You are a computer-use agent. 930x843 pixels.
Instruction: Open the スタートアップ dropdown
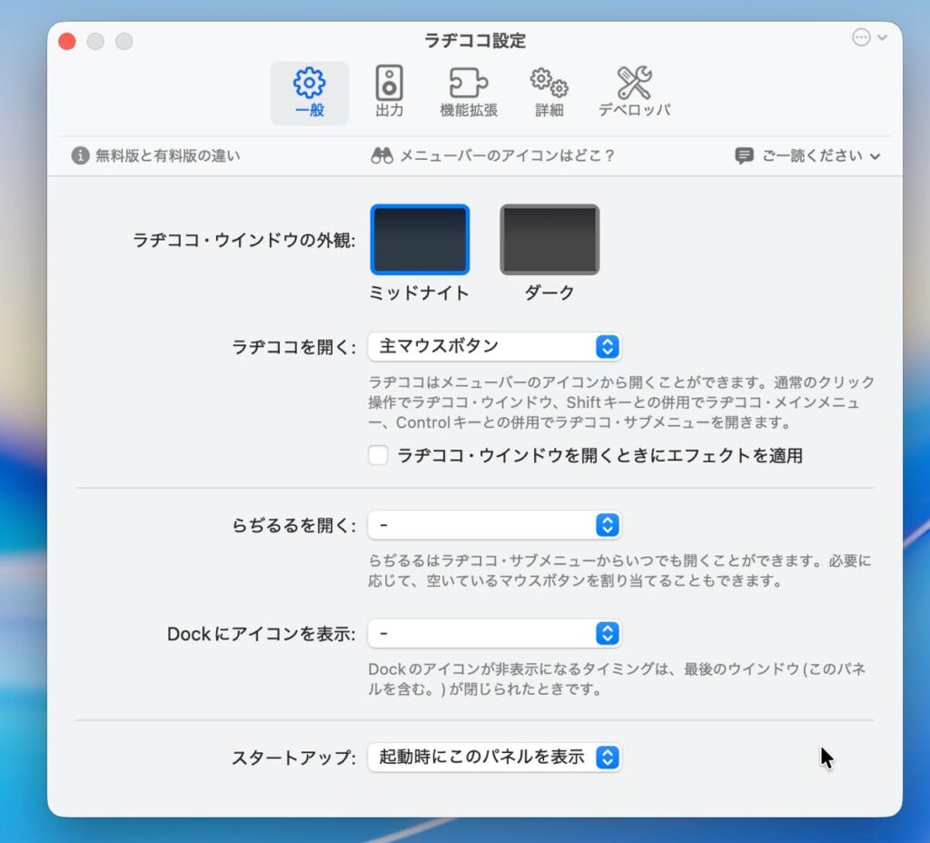tap(495, 757)
